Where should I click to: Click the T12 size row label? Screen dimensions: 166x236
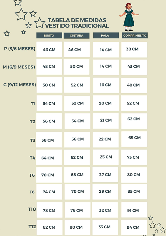click(32, 227)
